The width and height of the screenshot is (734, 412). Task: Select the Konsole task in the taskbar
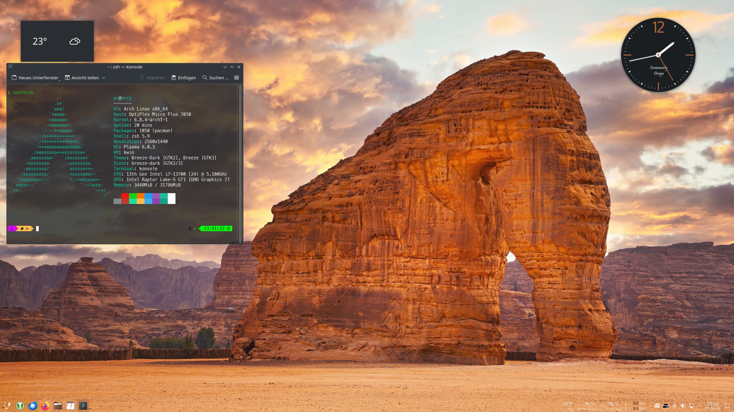83,406
